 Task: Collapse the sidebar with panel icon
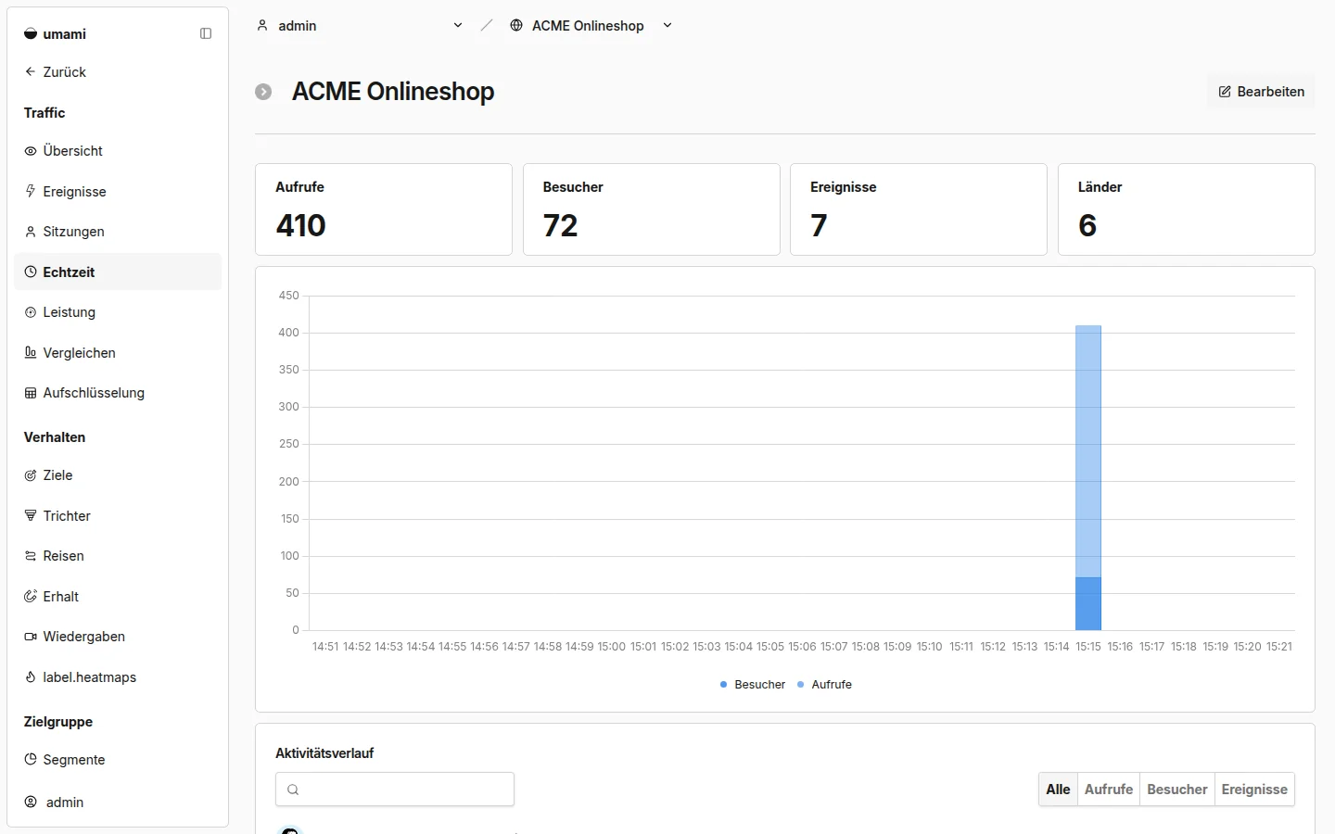[206, 34]
